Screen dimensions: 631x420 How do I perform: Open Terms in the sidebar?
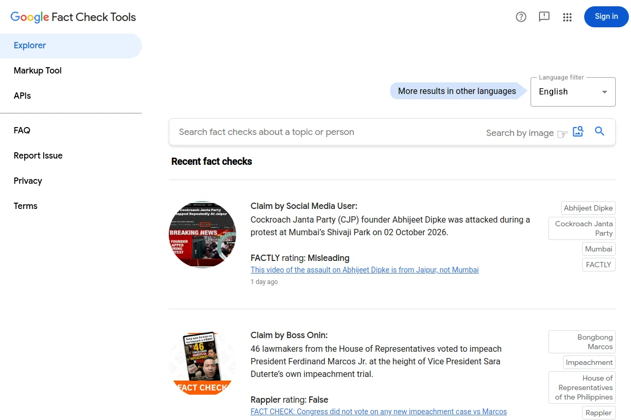pos(71,206)
